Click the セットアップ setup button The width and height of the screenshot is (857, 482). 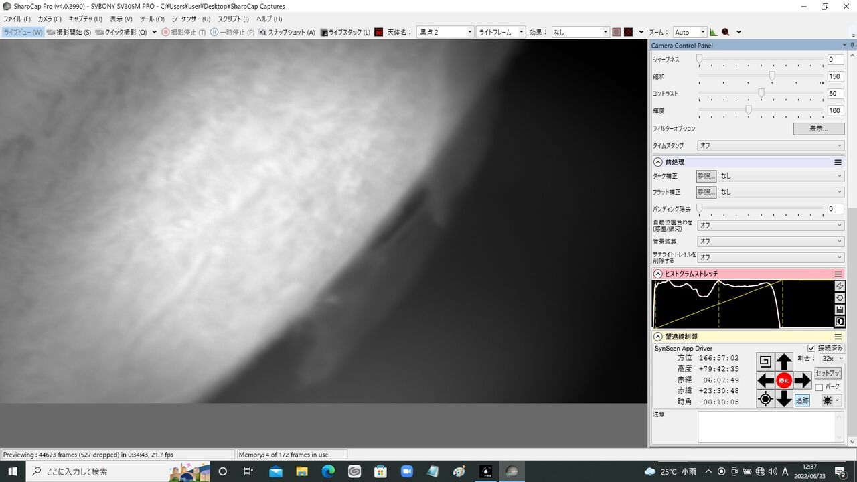point(828,373)
